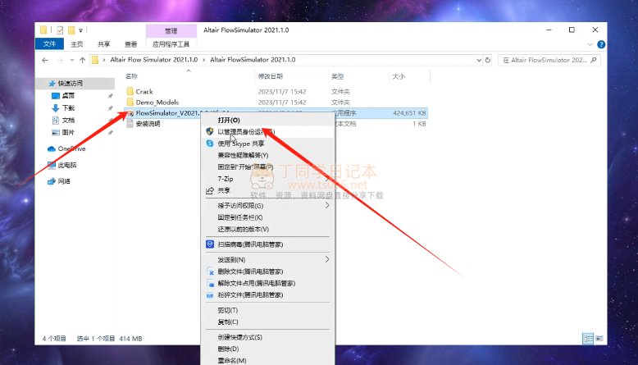Open the 主页 ribbon tab
Viewport: 638px width, 365px height.
coord(76,44)
